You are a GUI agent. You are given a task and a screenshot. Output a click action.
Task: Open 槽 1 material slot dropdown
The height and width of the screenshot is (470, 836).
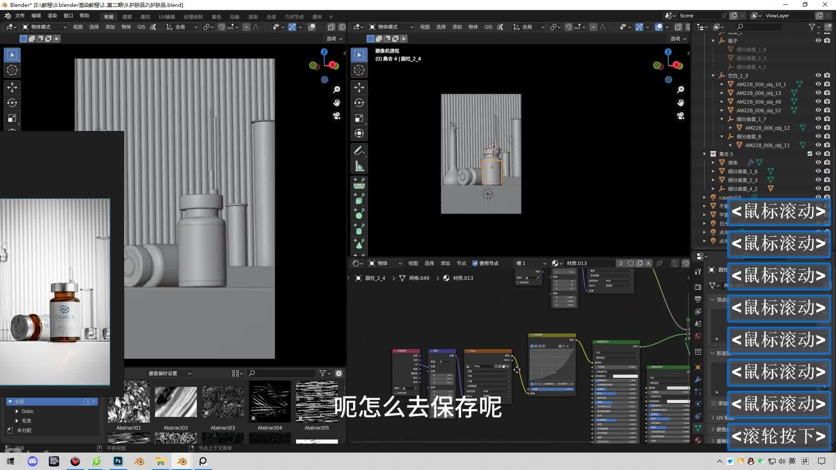(x=530, y=263)
